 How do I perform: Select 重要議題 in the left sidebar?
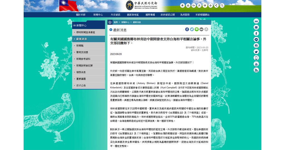pos(81,79)
